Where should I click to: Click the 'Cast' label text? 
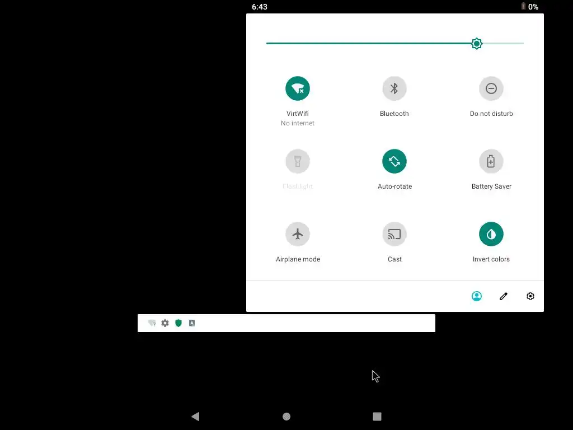click(394, 259)
